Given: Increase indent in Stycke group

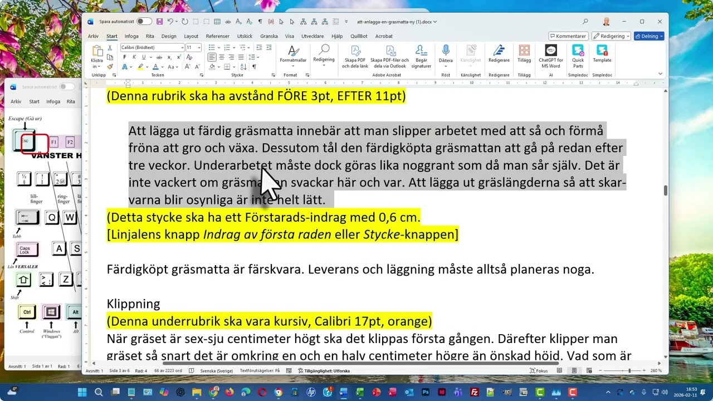Looking at the screenshot, I should [x=268, y=47].
